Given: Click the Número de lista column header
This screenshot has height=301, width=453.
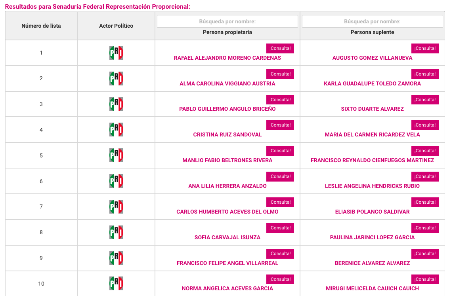Looking at the screenshot, I should [41, 26].
